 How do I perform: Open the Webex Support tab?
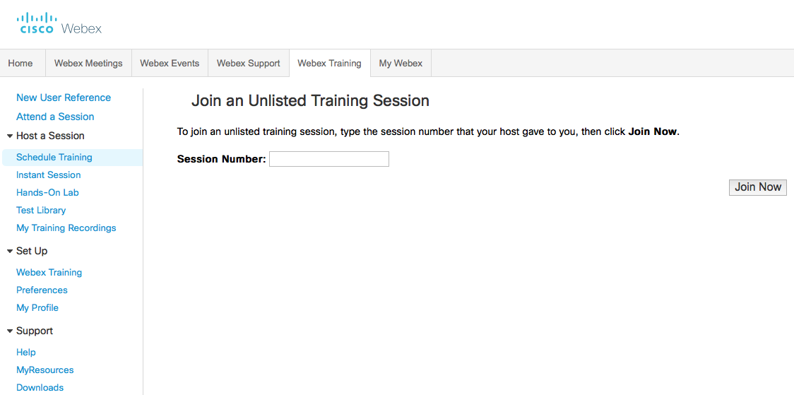coord(248,63)
